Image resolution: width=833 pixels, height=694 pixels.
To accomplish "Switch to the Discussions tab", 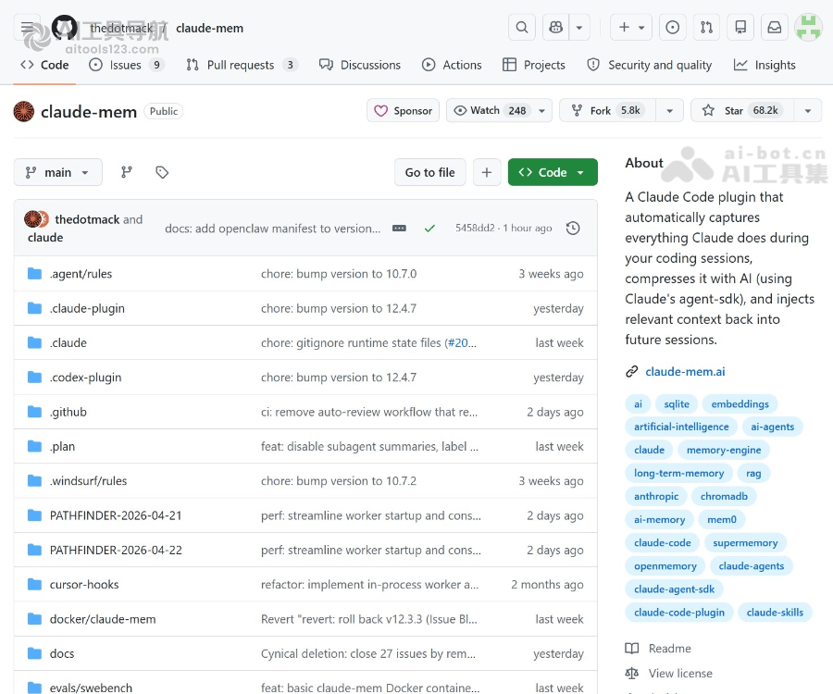I will [x=360, y=65].
